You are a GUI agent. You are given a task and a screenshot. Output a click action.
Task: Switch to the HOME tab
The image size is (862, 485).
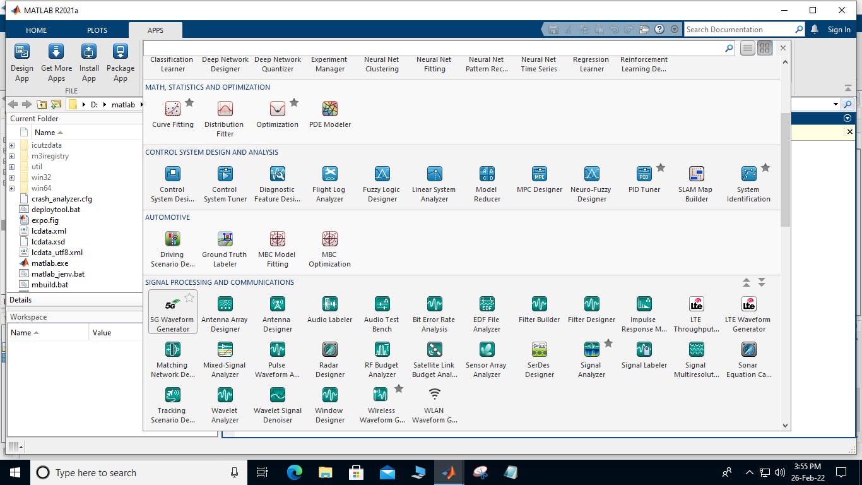pos(36,30)
